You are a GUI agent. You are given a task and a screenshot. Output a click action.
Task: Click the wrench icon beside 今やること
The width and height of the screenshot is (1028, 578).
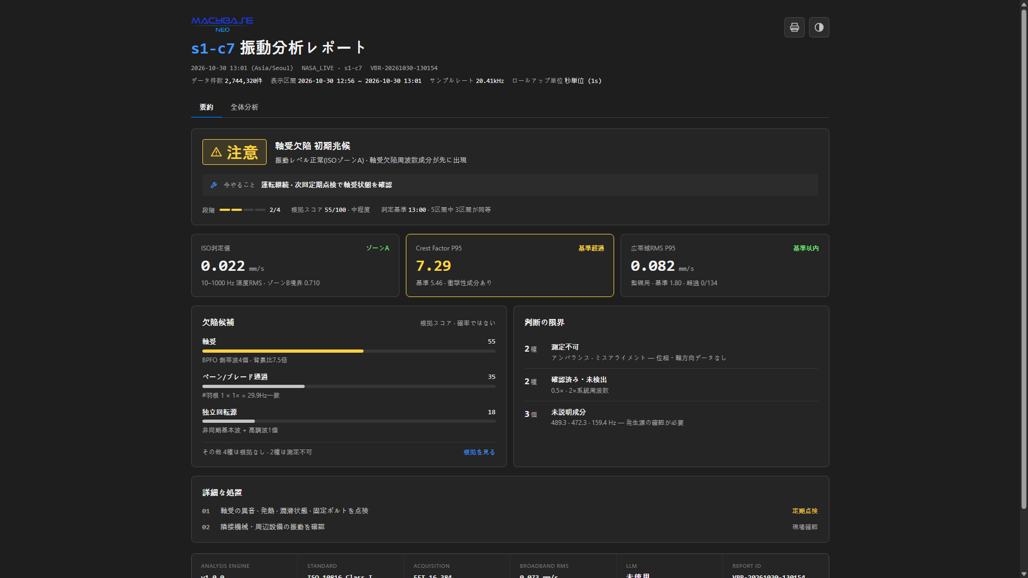click(214, 185)
